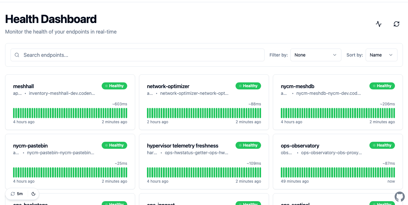The height and width of the screenshot is (205, 408).
Task: Toggle dark mode moon icon
Action: (33, 194)
